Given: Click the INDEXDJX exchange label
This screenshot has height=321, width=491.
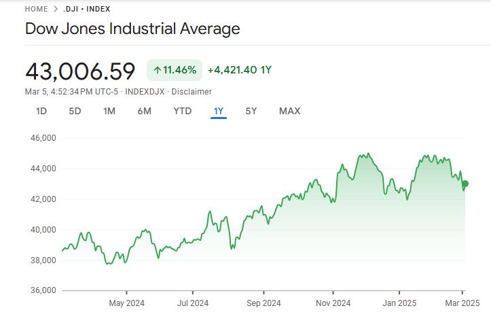Looking at the screenshot, I should pyautogui.click(x=145, y=92).
